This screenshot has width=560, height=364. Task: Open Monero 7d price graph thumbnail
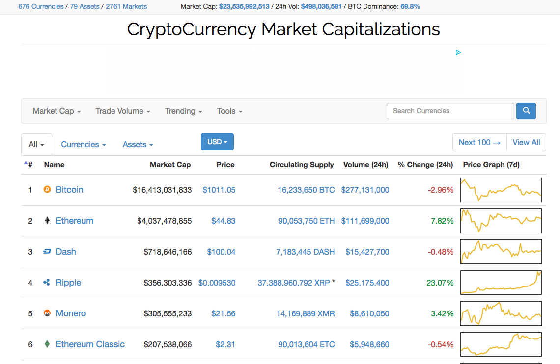[501, 313]
